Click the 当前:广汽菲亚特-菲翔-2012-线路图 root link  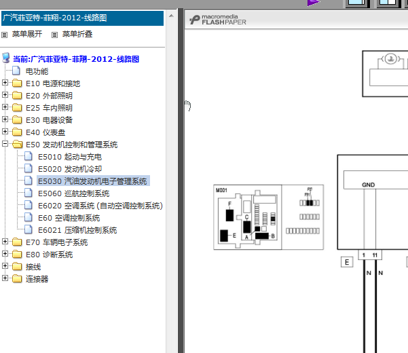click(x=76, y=59)
